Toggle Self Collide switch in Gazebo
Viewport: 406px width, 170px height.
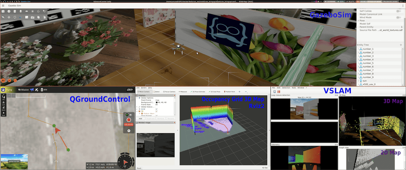tap(398, 11)
